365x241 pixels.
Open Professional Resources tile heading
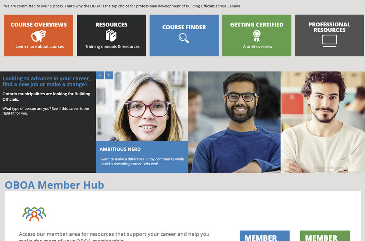[x=329, y=27]
